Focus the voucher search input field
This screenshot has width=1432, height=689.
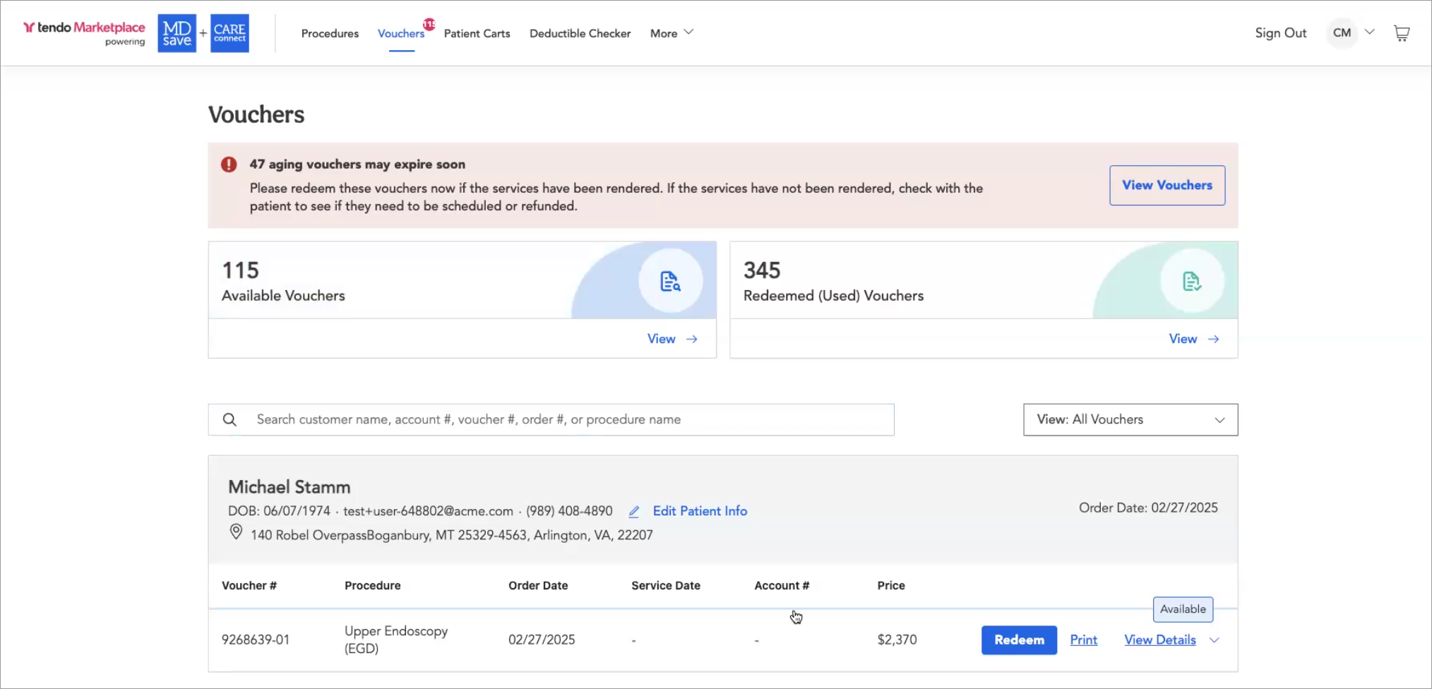point(565,419)
